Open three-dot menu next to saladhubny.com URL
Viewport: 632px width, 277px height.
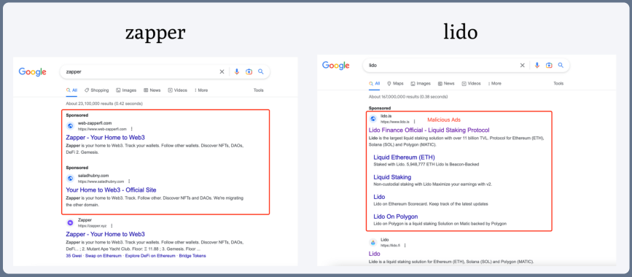tap(129, 182)
